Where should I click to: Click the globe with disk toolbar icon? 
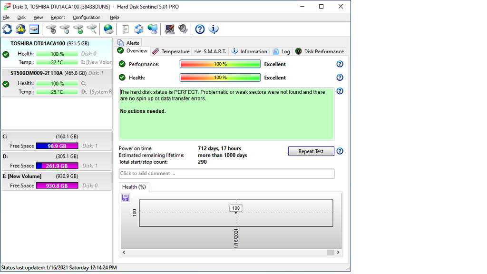pos(108,29)
